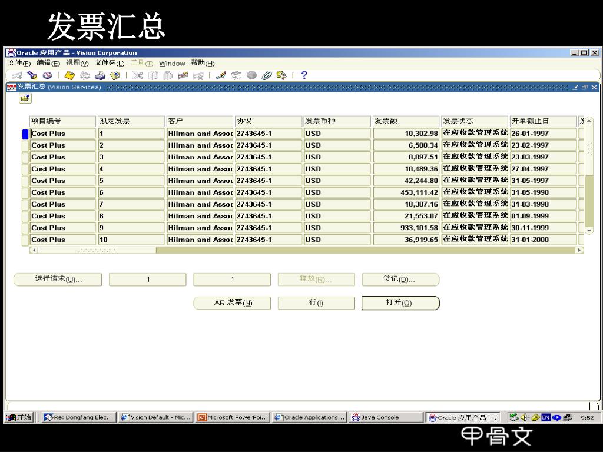Switch to Microsoft PowerPoint taskbar item
Image resolution: width=603 pixels, height=452 pixels.
coord(233,417)
